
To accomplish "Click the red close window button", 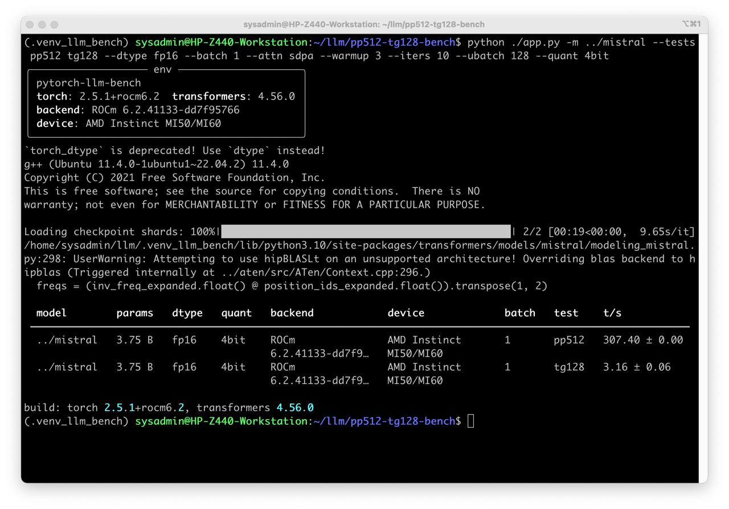I will point(30,24).
